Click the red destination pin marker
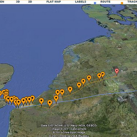The height and width of the screenshot is (137, 137). [117, 72]
